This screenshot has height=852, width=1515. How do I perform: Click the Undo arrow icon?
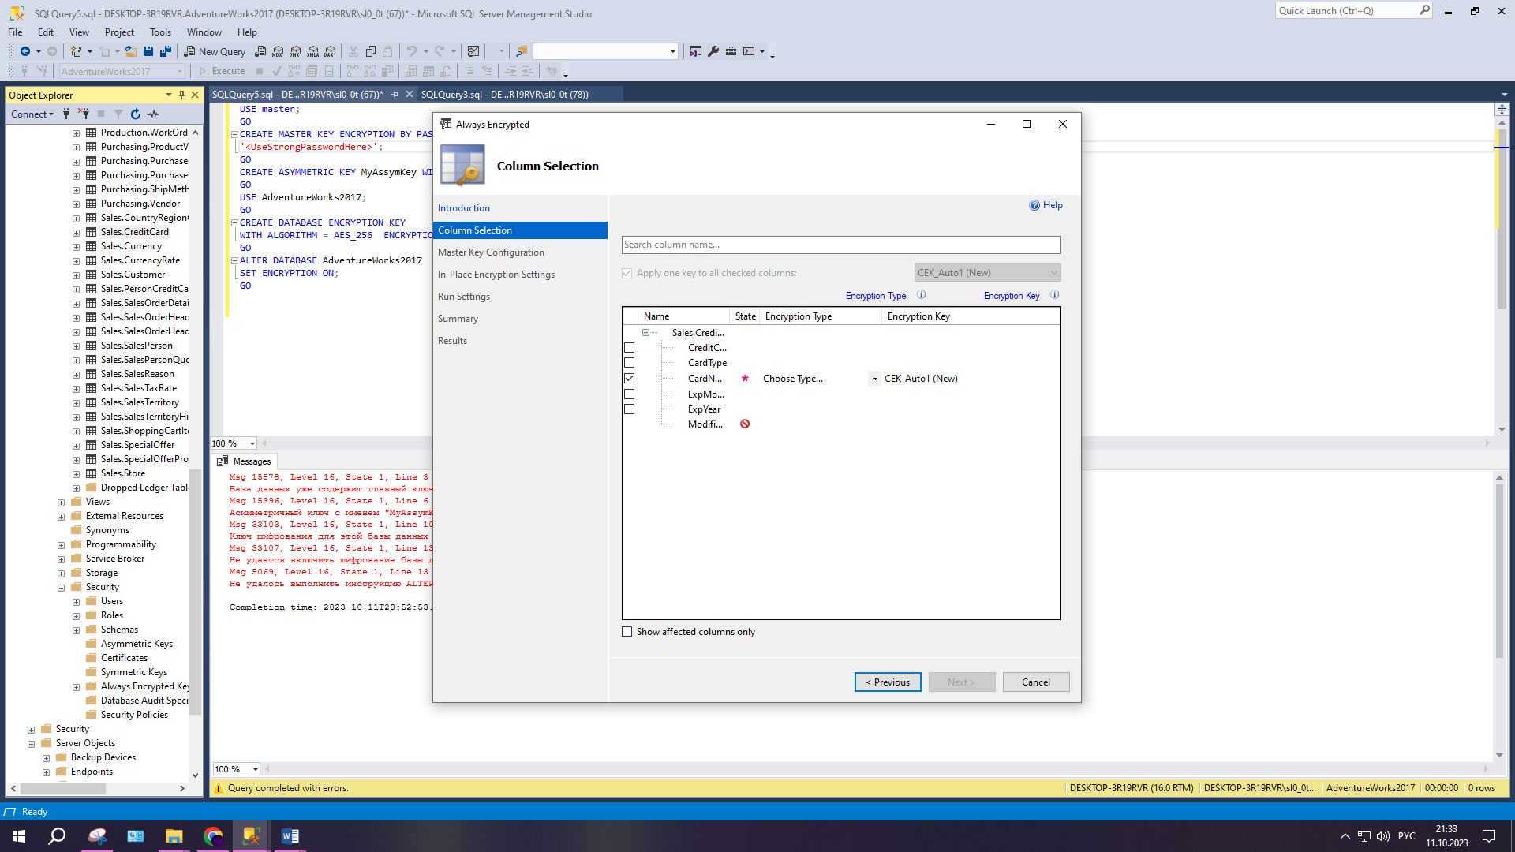click(x=411, y=51)
